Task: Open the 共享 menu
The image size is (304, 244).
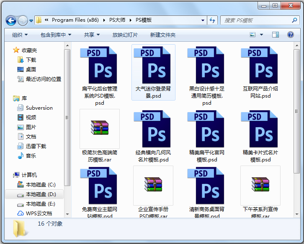Action: click(92, 35)
